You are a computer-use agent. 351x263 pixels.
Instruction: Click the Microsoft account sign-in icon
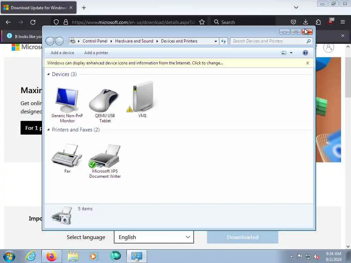pyautogui.click(x=328, y=47)
